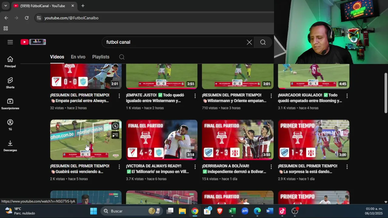
Task: Go to Principal in the sidebar
Action: (x=10, y=62)
